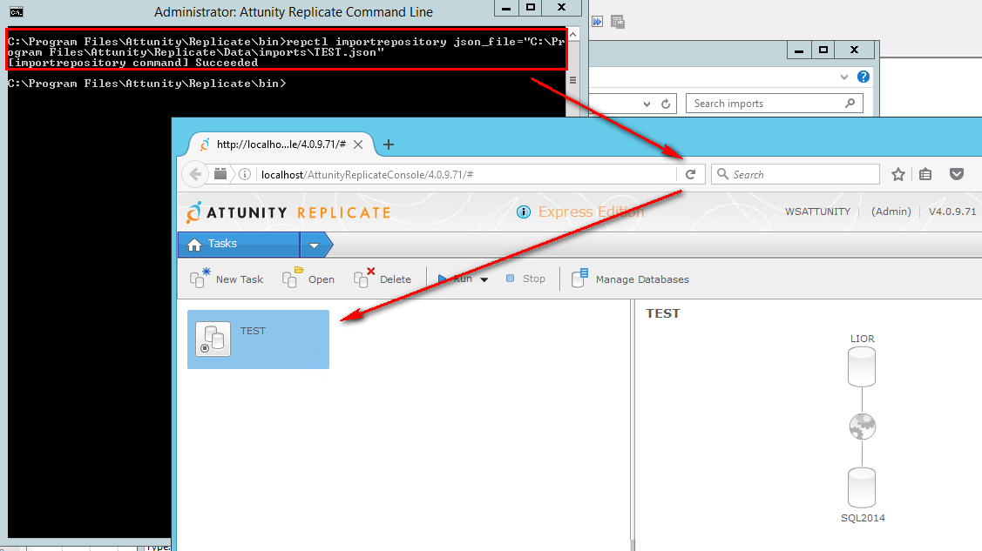
Task: Click the Express Edition link
Action: tap(591, 212)
